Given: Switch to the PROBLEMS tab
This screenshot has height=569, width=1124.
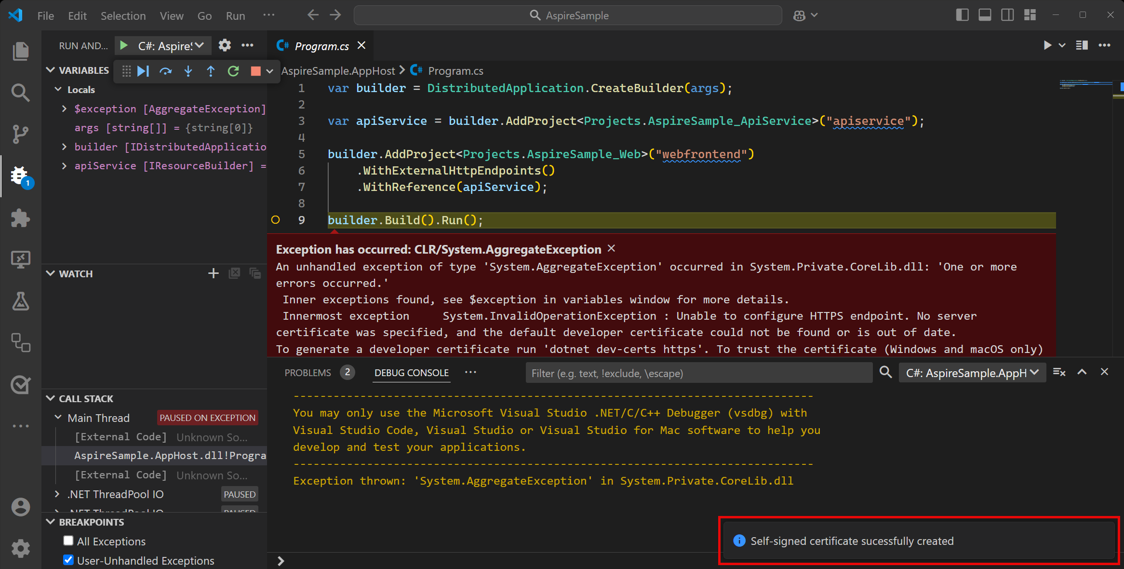Looking at the screenshot, I should tap(308, 373).
